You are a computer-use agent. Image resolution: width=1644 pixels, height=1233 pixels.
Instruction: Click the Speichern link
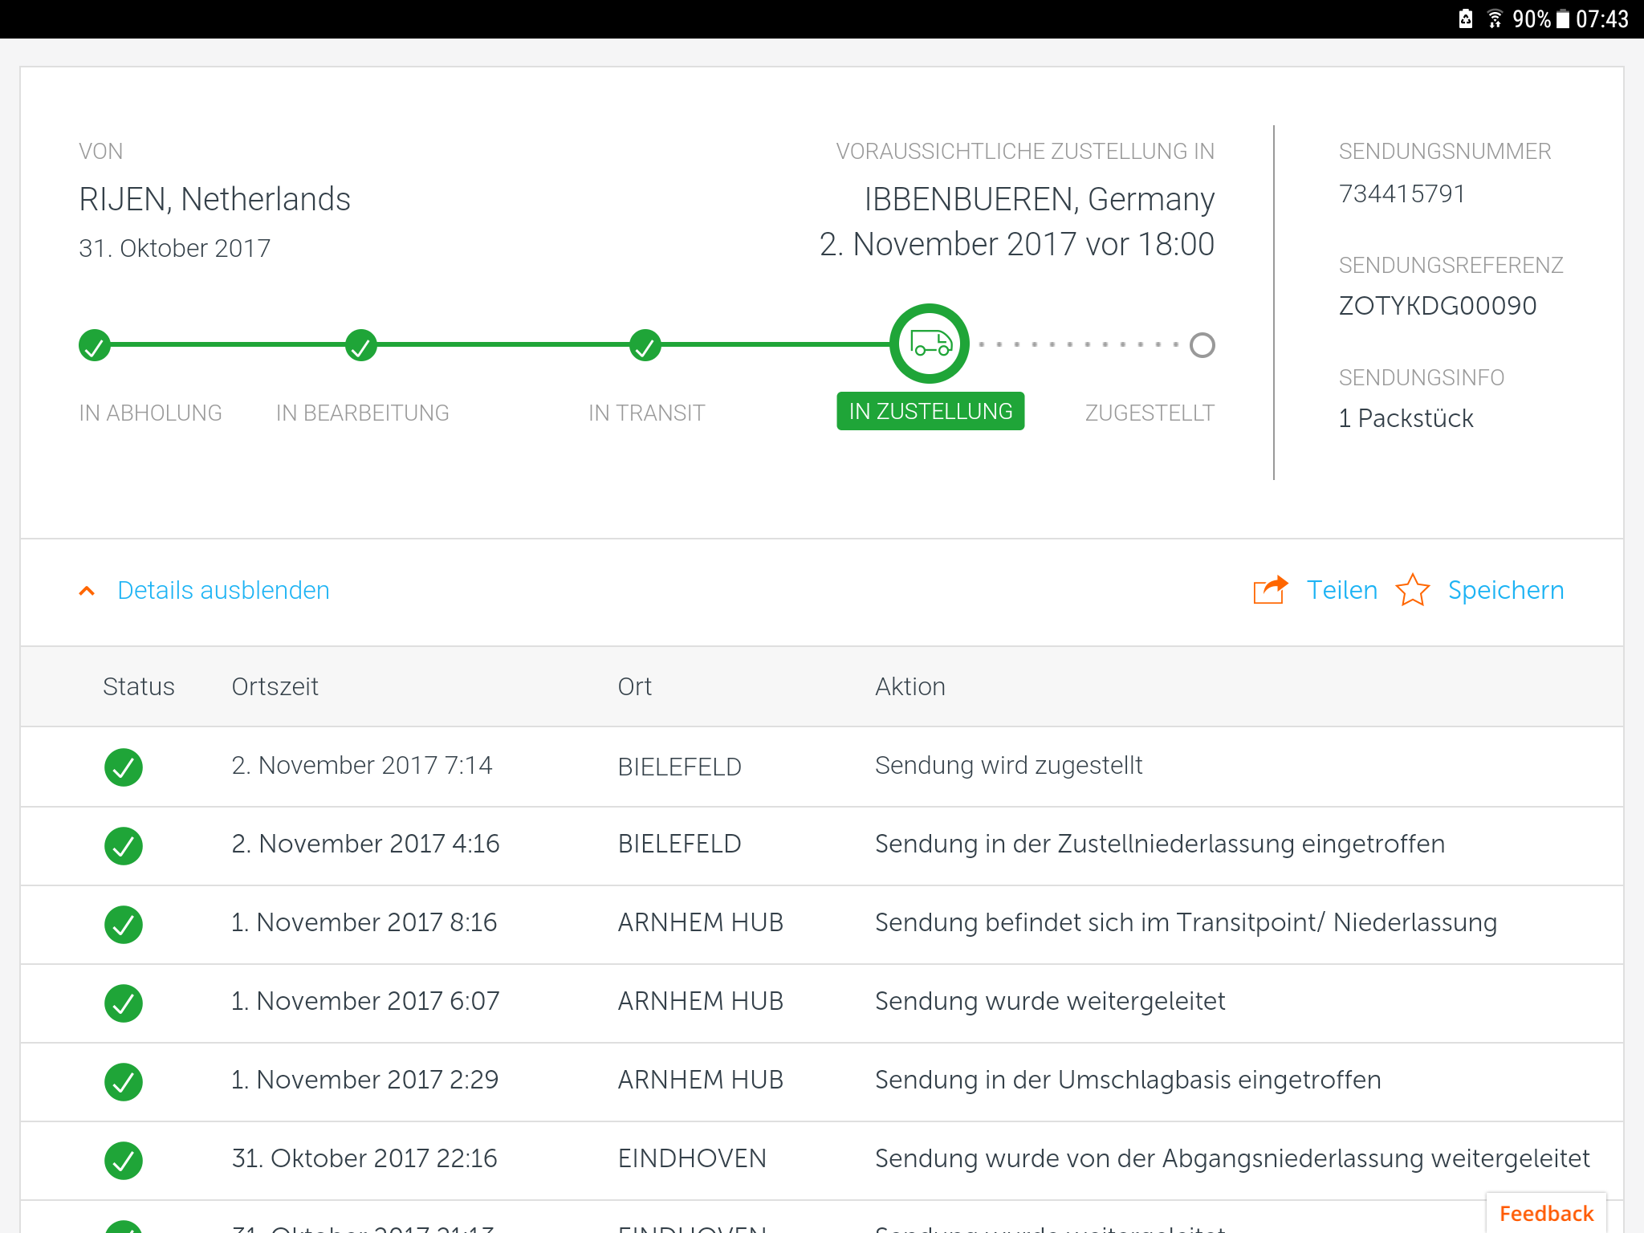1505,590
